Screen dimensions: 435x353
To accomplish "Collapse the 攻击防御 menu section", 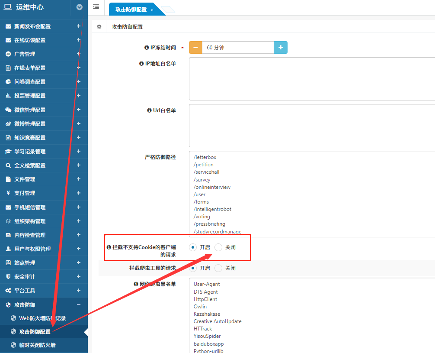I will coord(78,304).
